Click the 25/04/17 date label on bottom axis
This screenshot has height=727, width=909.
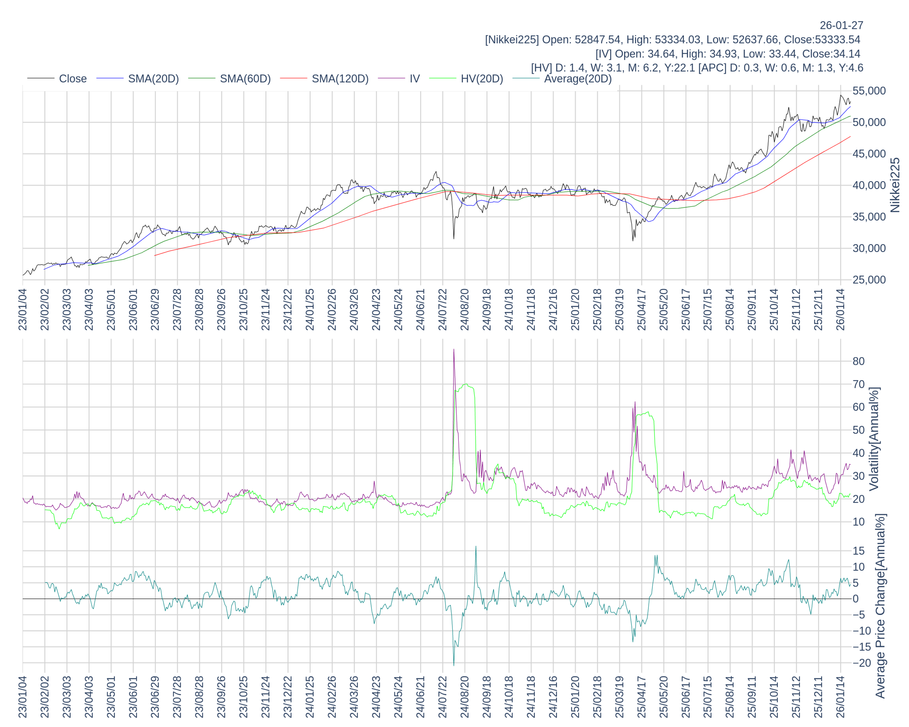[641, 697]
